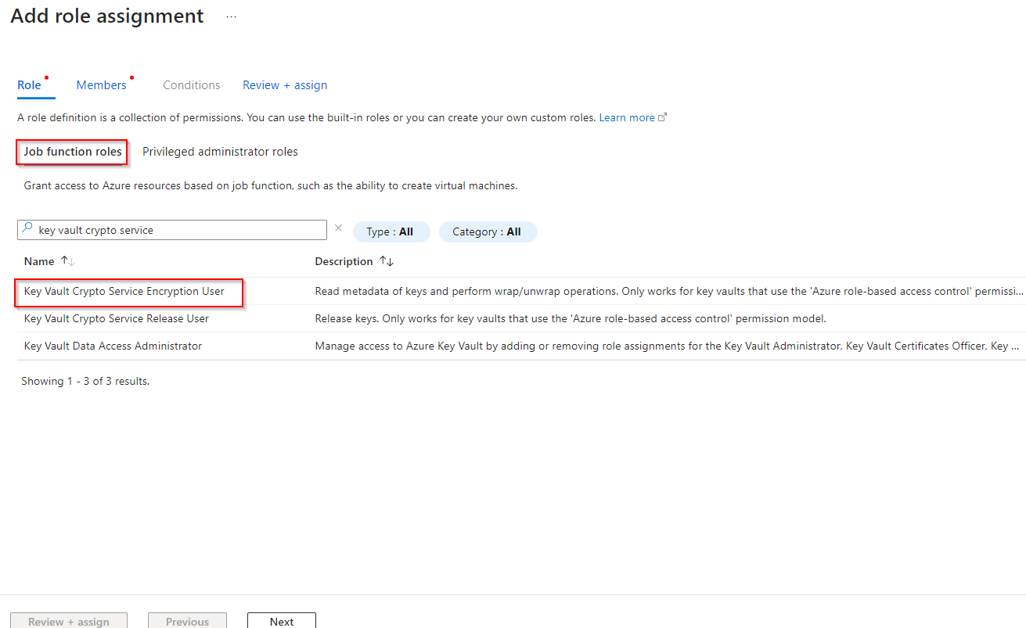Screen dimensions: 1026x628
Task: Clear the role search box with X
Action: coord(338,228)
